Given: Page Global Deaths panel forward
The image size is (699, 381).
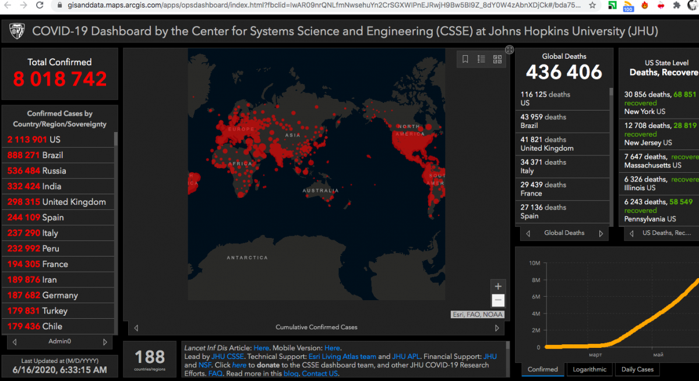Looking at the screenshot, I should tap(601, 233).
